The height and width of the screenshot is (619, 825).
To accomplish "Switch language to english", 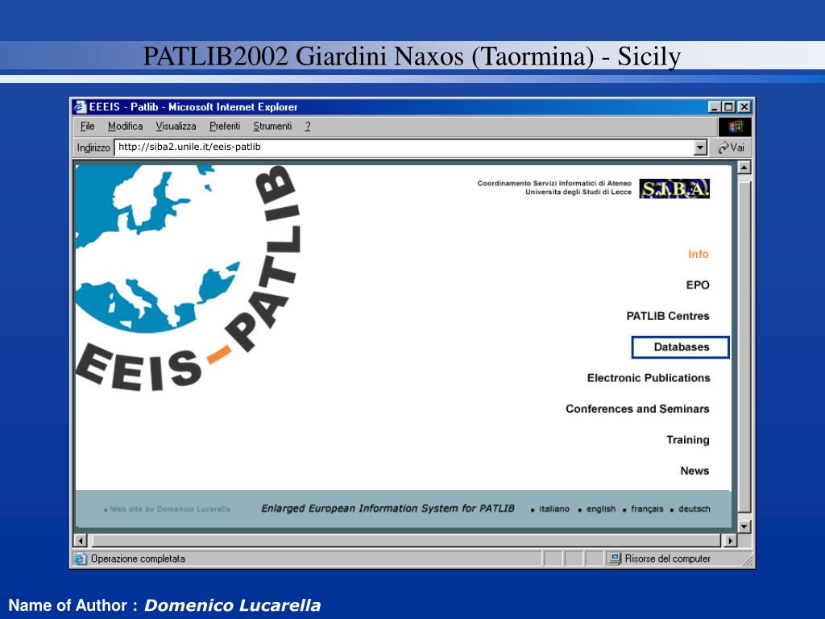I will 601,509.
